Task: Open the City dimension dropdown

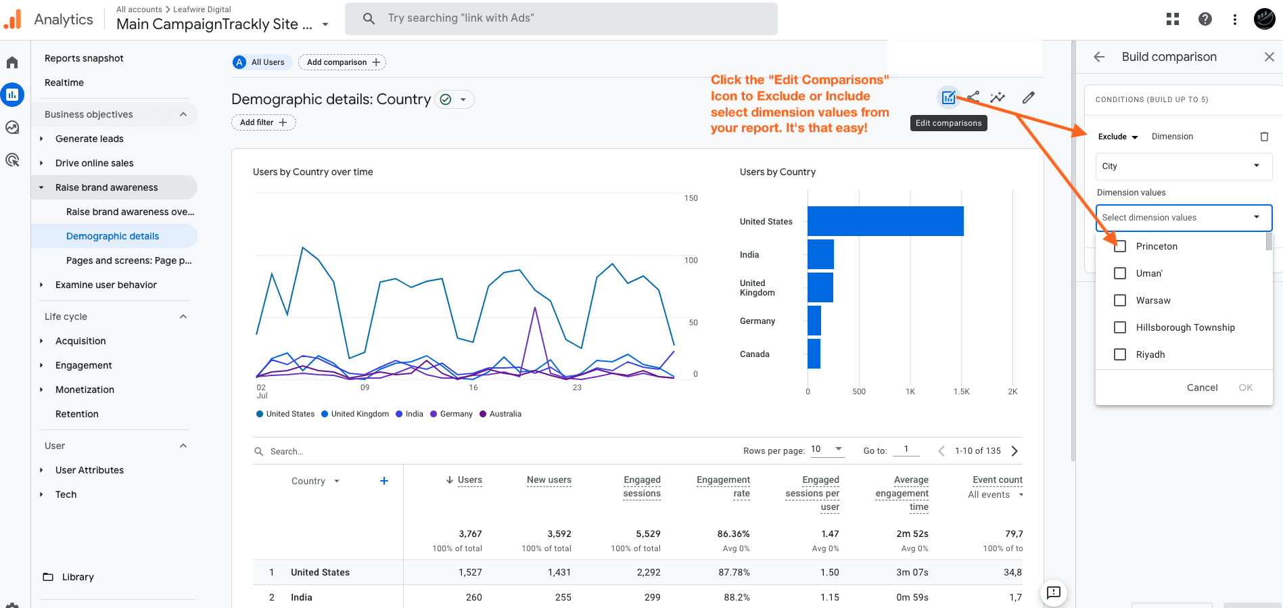Action: click(1184, 166)
